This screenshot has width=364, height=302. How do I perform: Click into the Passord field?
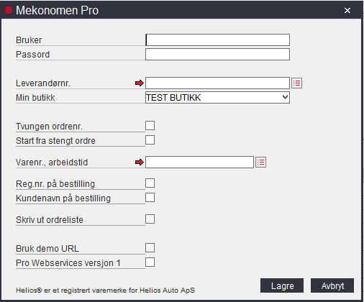(217, 54)
